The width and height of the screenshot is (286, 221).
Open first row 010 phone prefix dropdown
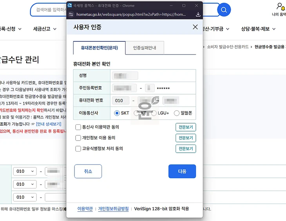coord(25,171)
